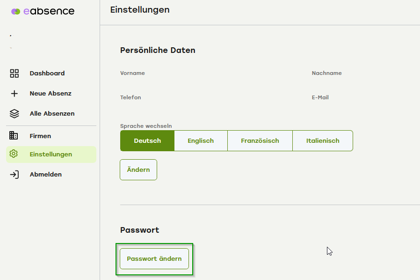Open Abmelden to log out
The image size is (420, 280).
(x=45, y=174)
